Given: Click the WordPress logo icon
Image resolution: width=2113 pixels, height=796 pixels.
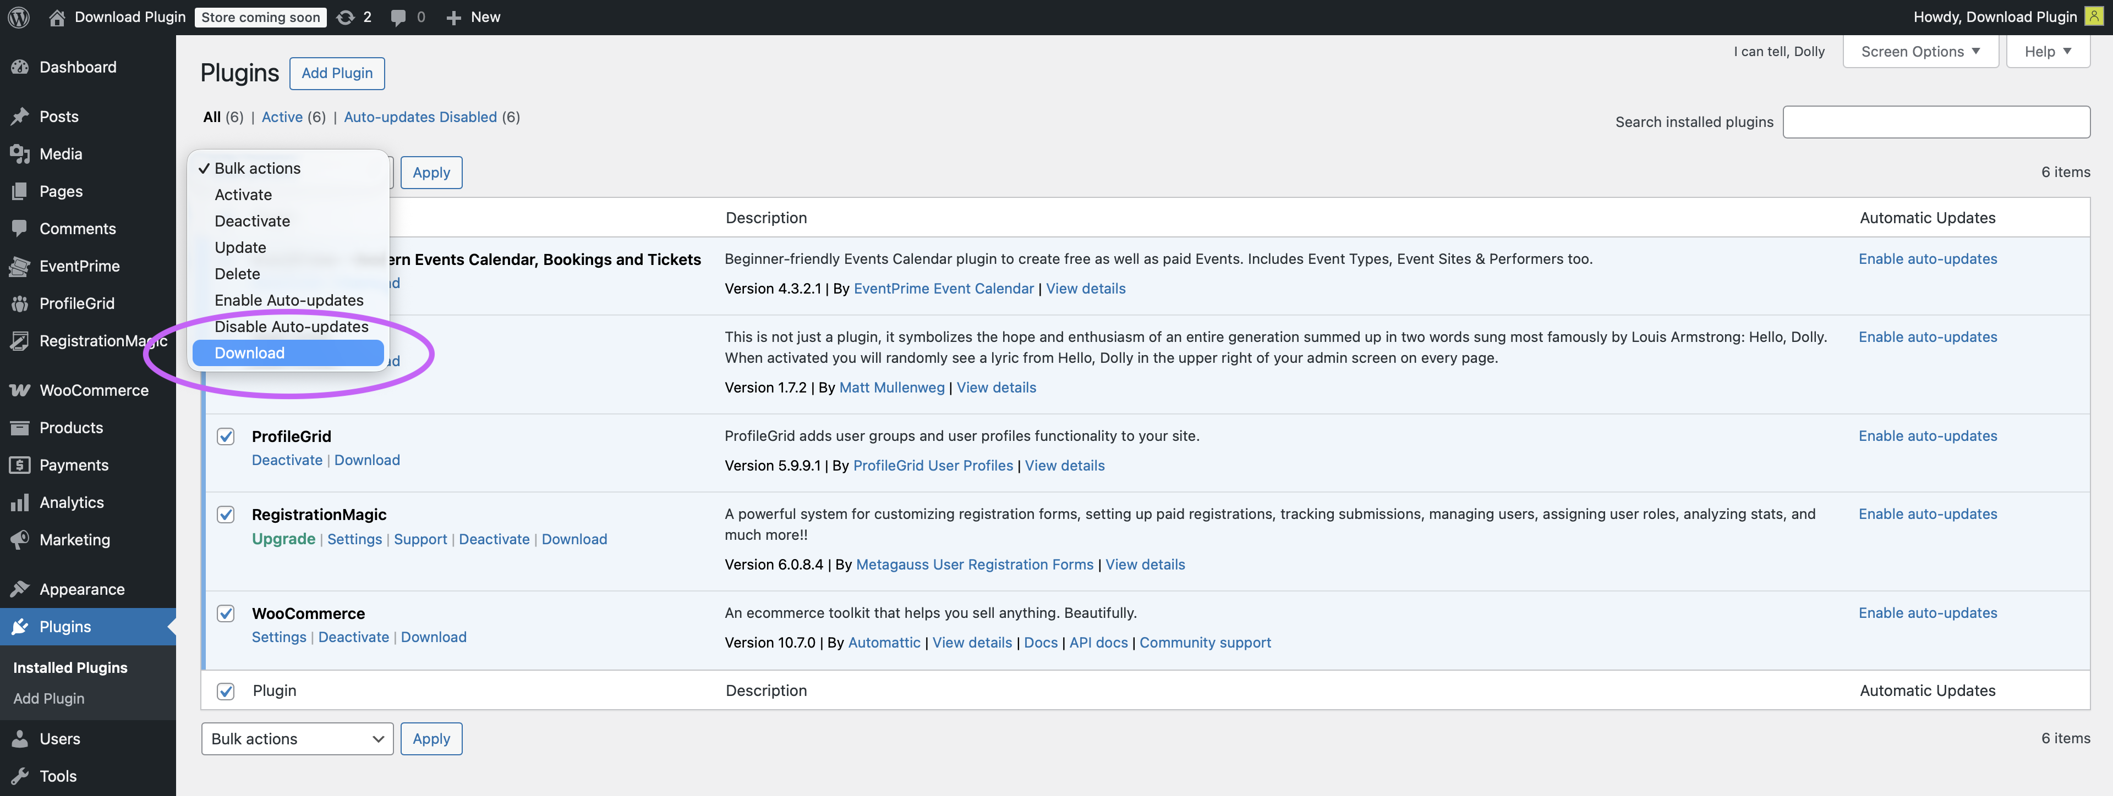Looking at the screenshot, I should 19,17.
